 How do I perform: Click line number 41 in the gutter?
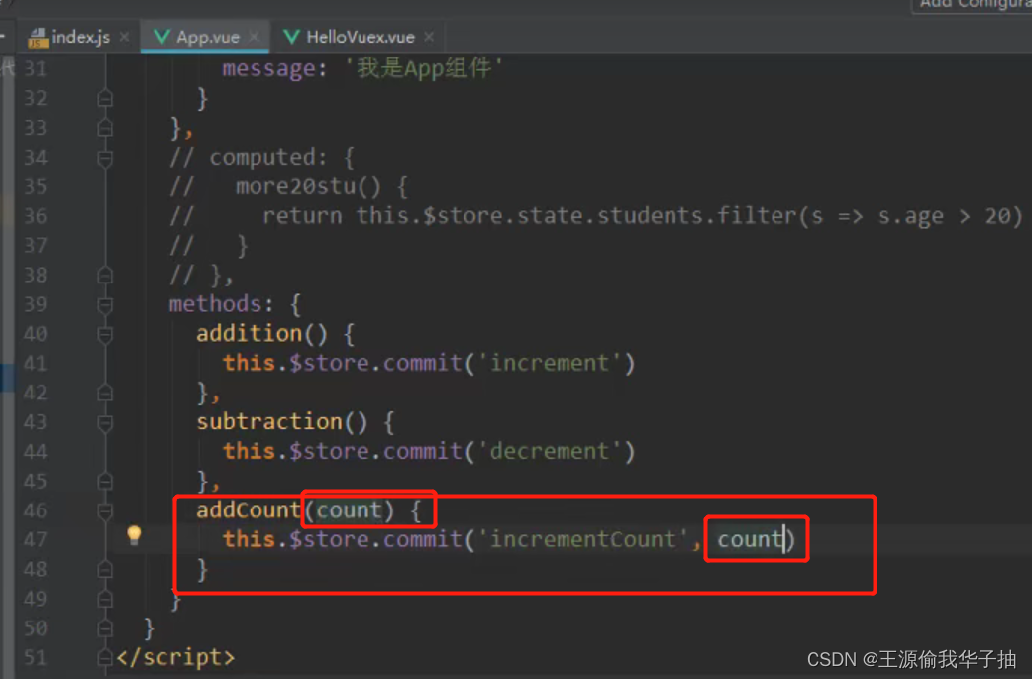(x=36, y=364)
